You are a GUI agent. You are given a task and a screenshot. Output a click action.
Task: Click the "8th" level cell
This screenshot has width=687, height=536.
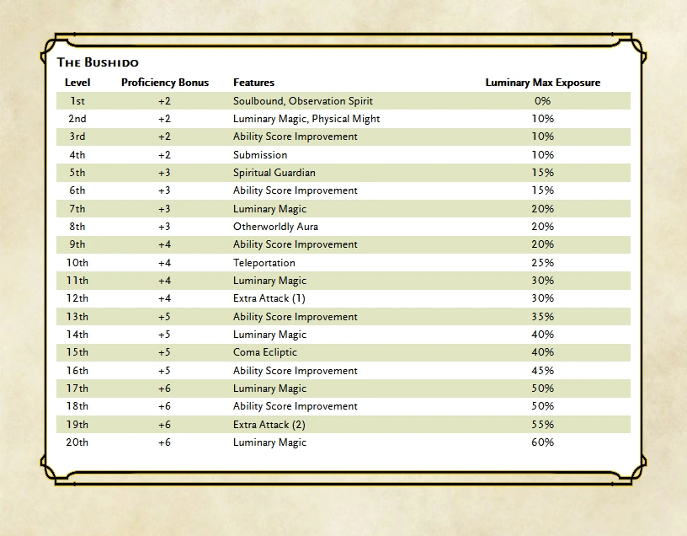77,227
